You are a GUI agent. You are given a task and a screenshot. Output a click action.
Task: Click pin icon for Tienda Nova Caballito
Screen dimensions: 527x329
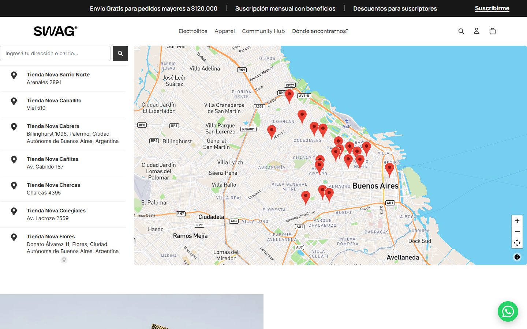14,101
